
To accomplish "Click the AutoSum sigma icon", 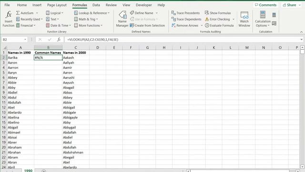I will click(x=18, y=13).
